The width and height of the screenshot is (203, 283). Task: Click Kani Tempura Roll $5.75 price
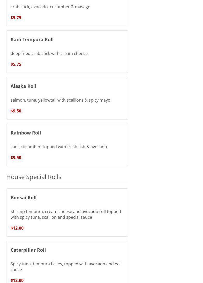(x=16, y=64)
